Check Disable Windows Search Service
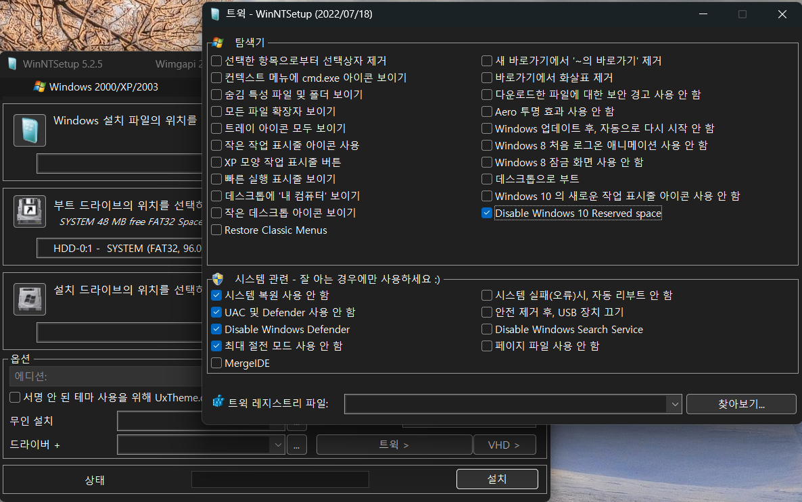 (487, 329)
